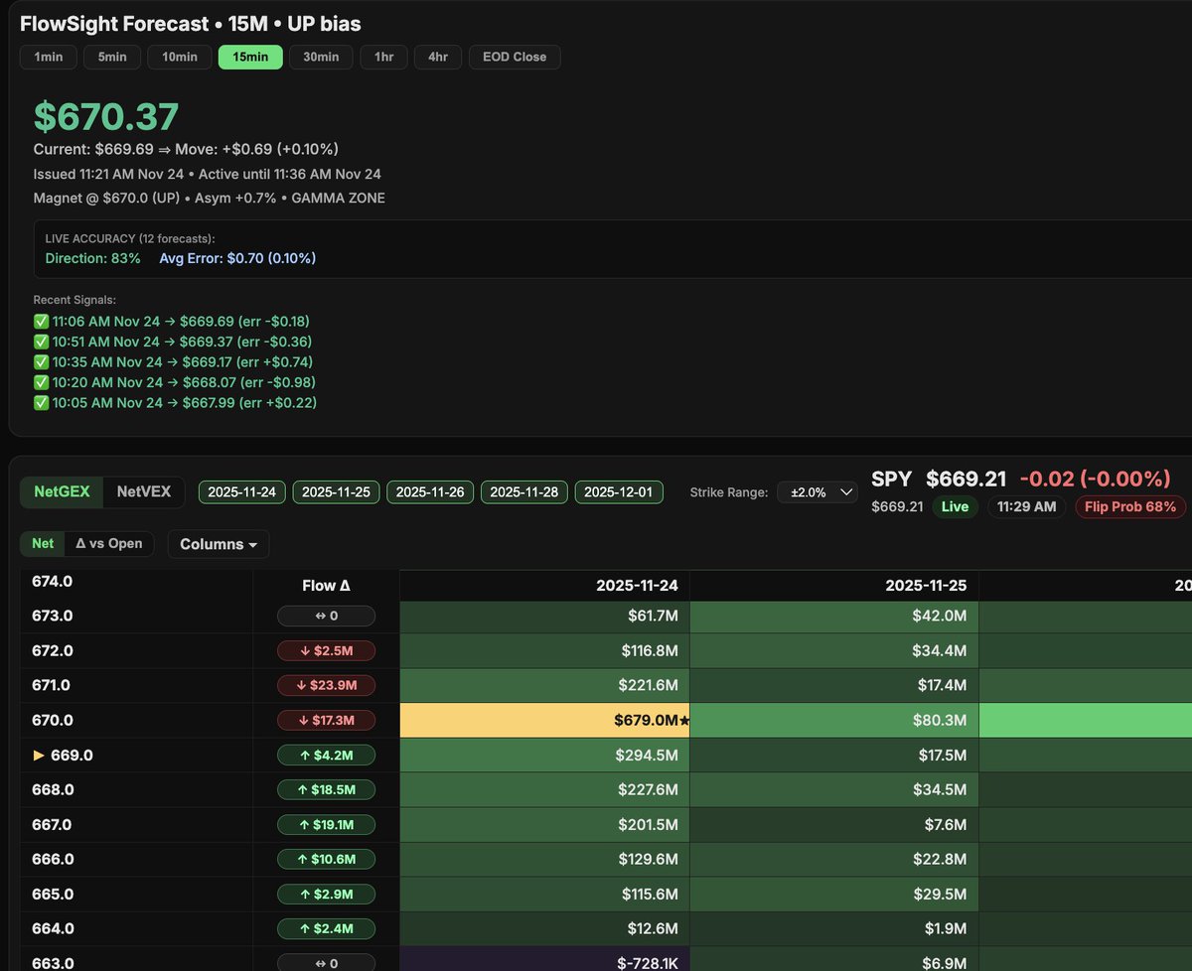The height and width of the screenshot is (971, 1192).
Task: Select the EOD Close interval
Action: [515, 57]
